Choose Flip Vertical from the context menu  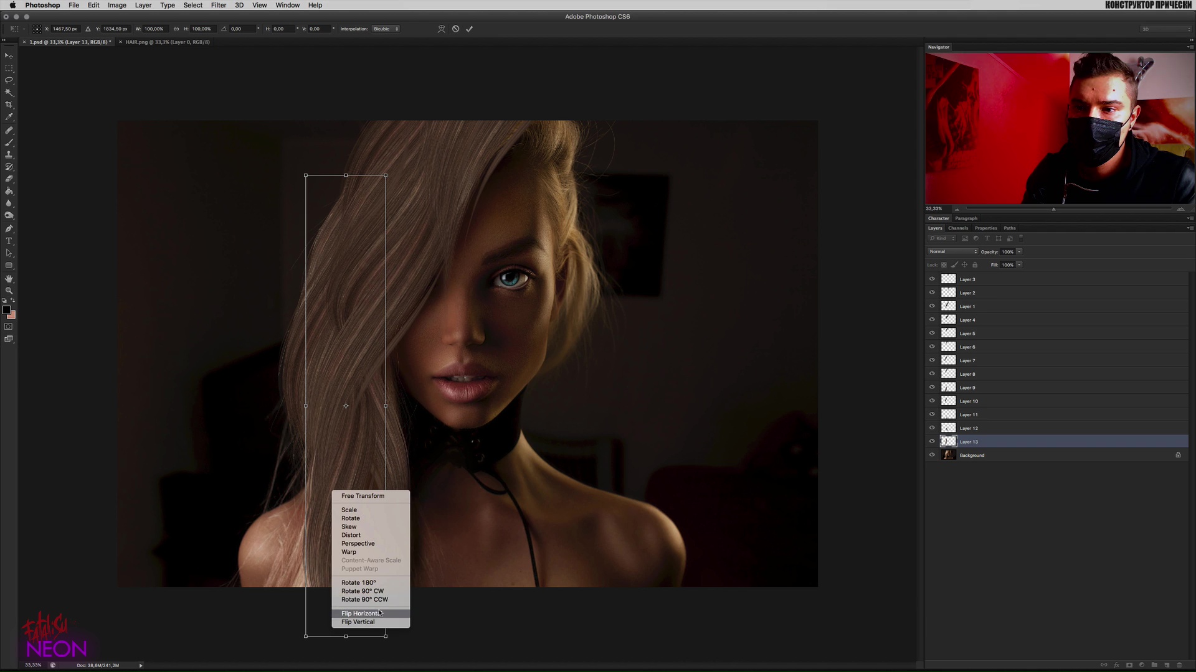point(358,622)
